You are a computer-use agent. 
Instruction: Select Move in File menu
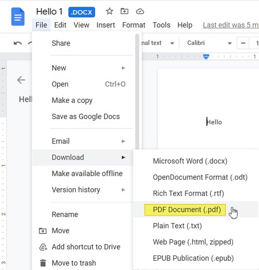(x=83, y=231)
